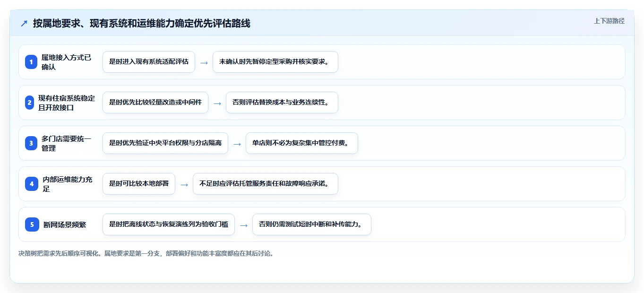Click the 上下游路径 label at top right
Image resolution: width=644 pixels, height=293 pixels.
(609, 21)
